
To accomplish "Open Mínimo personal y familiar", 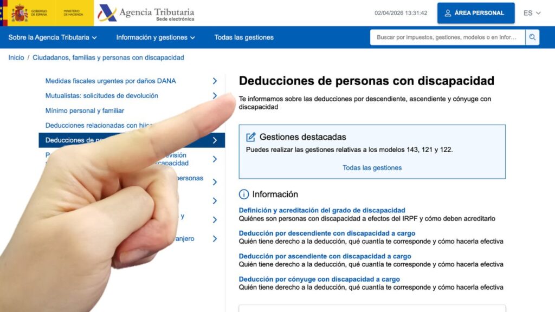I will tap(85, 110).
